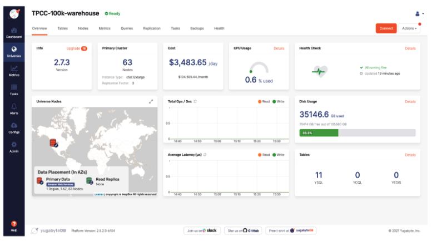Screen dimensions: 432x241
Task: Toggle Write series in Total Ops chart
Action: 278,101
